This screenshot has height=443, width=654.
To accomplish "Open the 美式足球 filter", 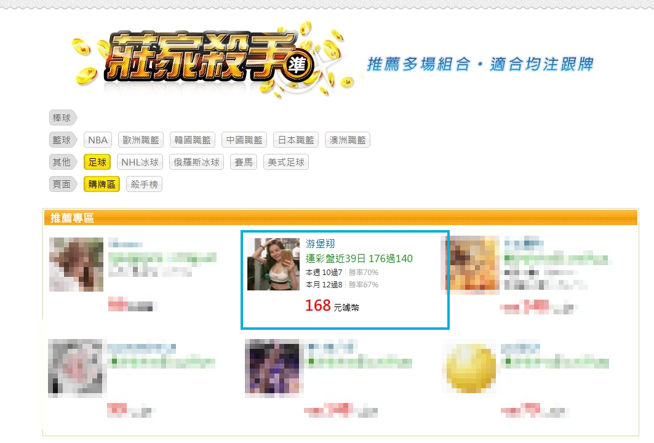I will tap(286, 162).
